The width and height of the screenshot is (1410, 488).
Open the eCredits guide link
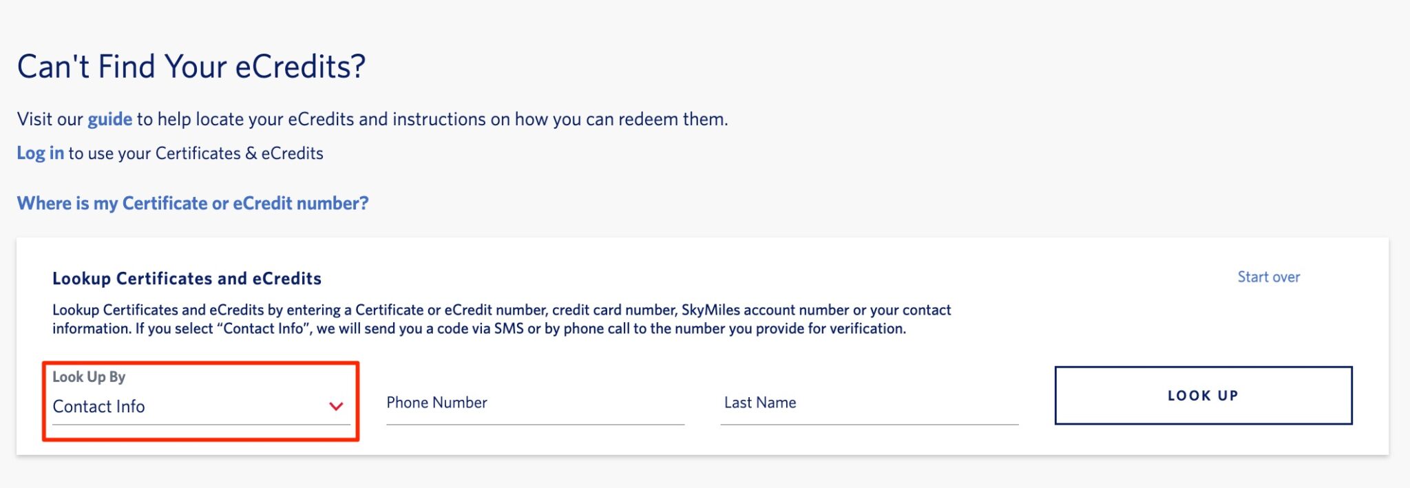[109, 118]
